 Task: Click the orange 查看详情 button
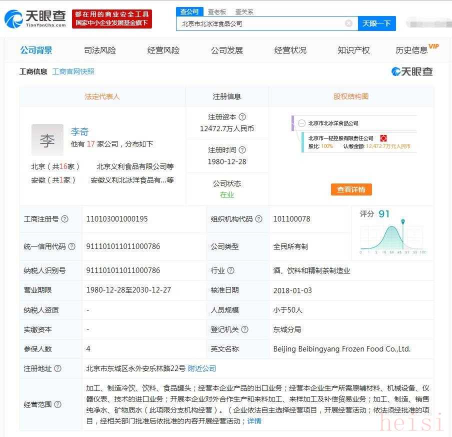pos(351,189)
